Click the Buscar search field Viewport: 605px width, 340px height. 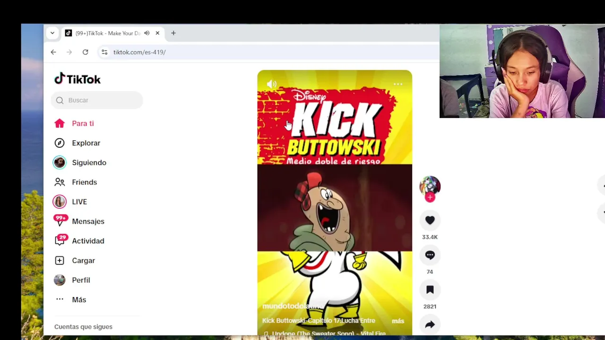(97, 100)
